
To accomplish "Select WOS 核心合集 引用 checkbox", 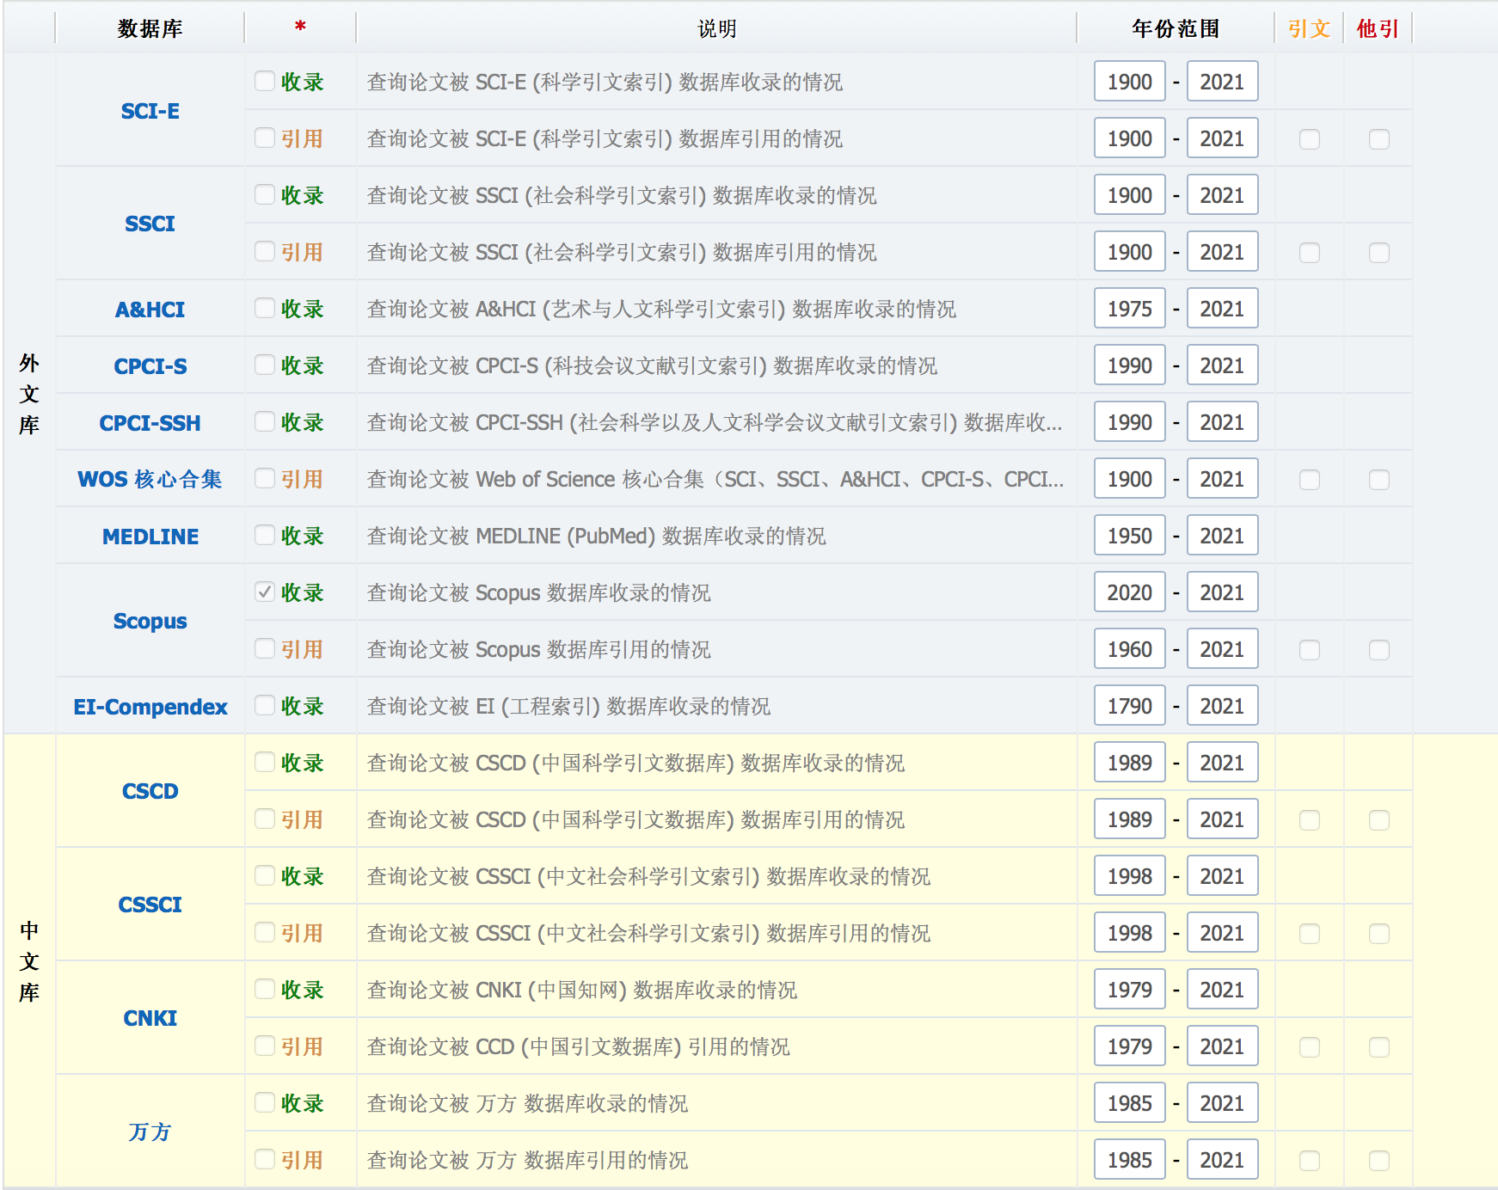I will pos(265,478).
